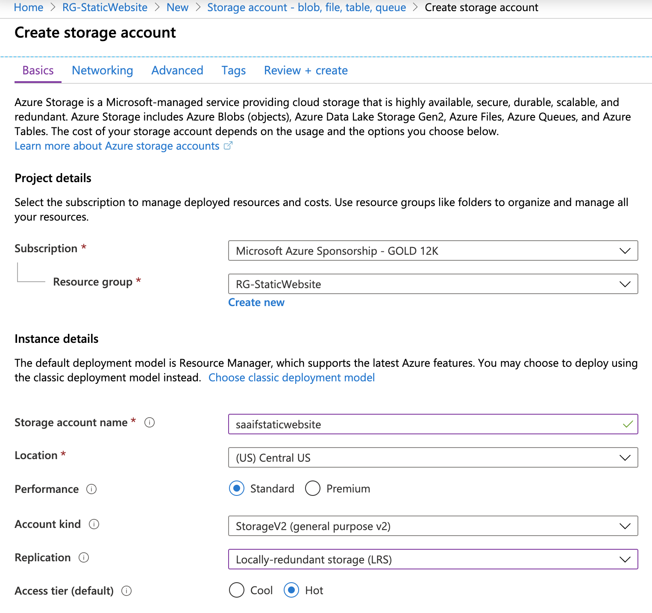Open Learn more about Azure storage accounts

coord(117,146)
